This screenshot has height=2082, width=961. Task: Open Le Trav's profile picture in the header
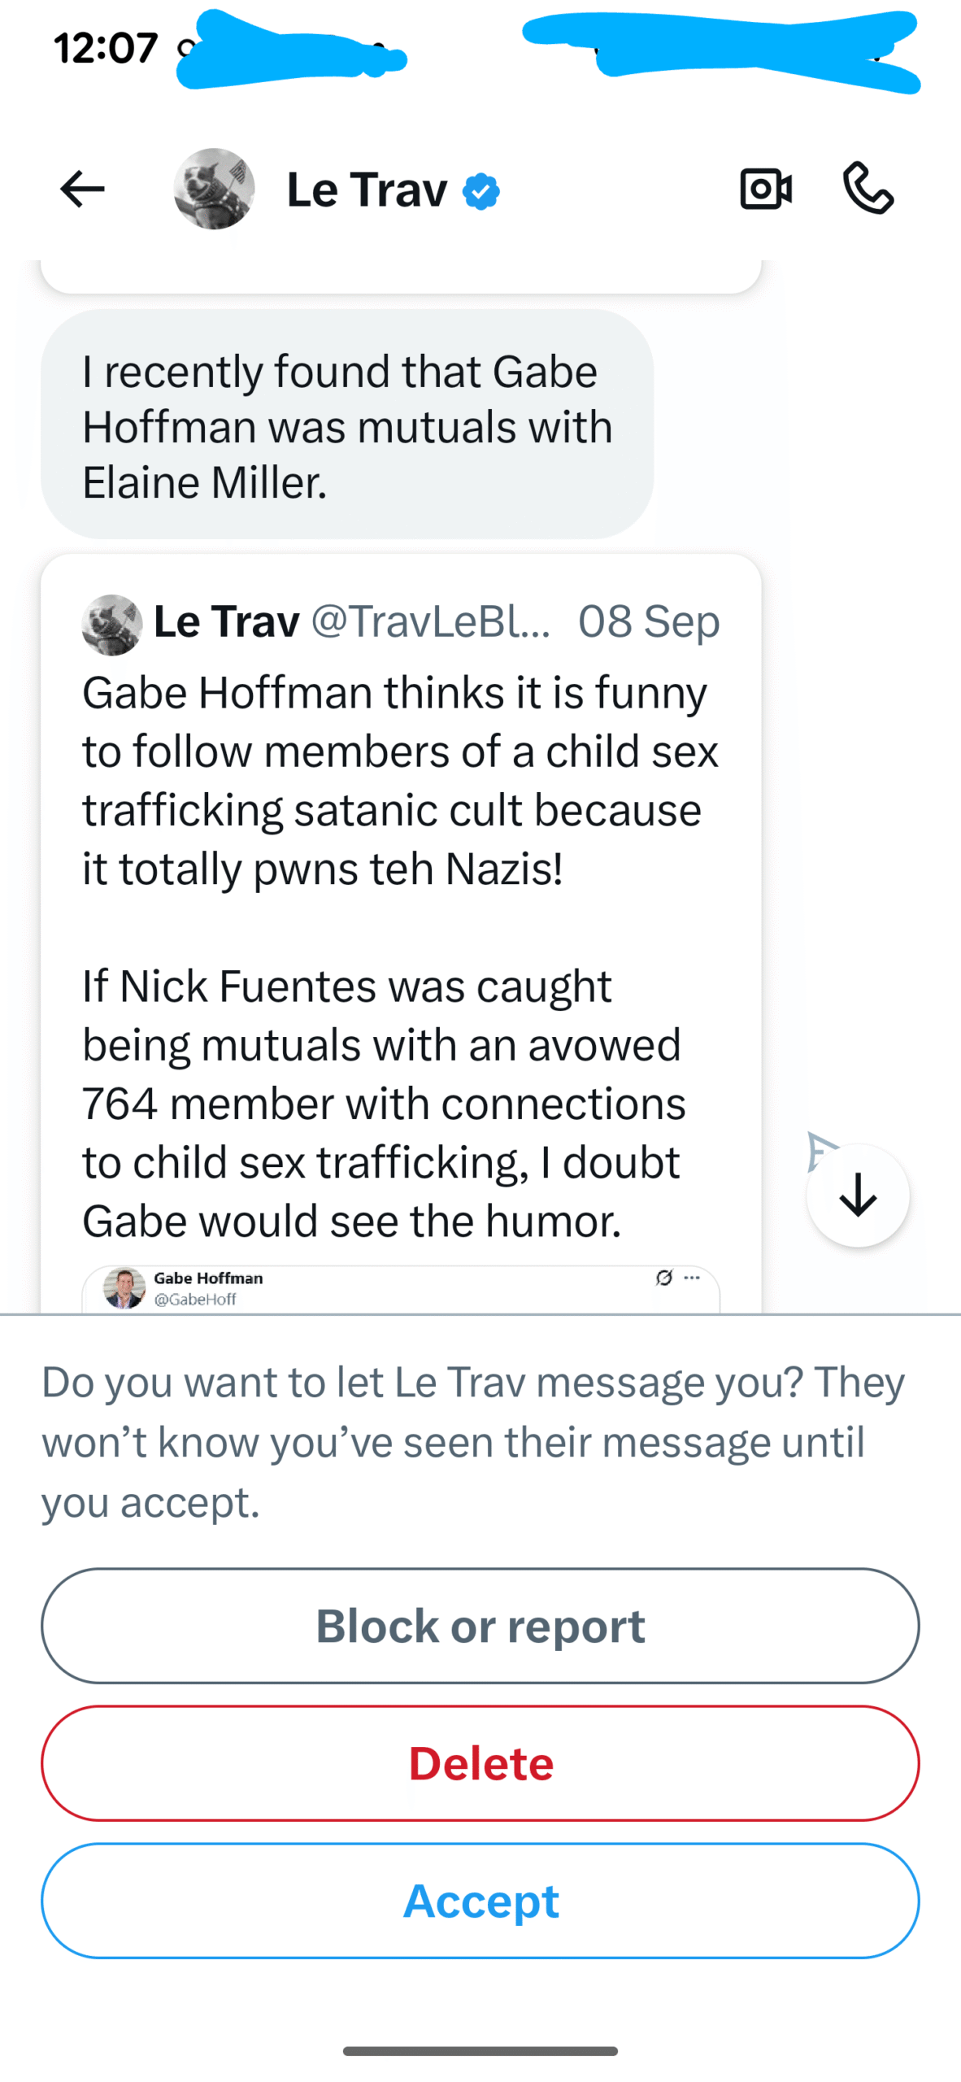coord(214,189)
